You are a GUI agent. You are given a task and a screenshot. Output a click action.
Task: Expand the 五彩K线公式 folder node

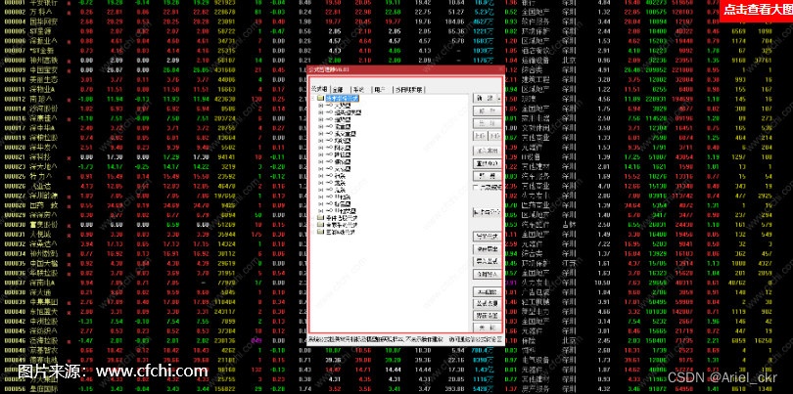tap(312, 233)
